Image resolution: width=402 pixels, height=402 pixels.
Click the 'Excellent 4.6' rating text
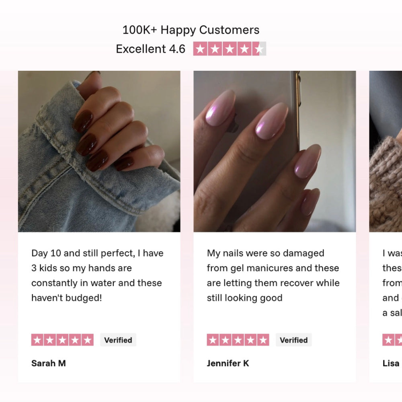151,49
